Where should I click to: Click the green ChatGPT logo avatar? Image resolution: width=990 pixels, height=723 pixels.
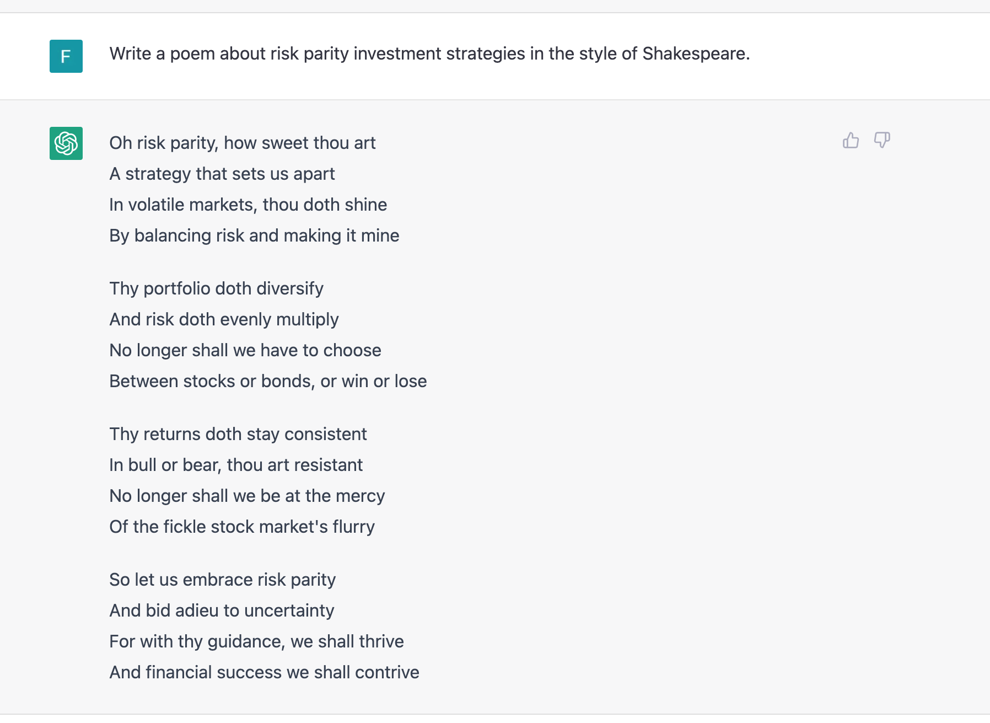coord(66,143)
